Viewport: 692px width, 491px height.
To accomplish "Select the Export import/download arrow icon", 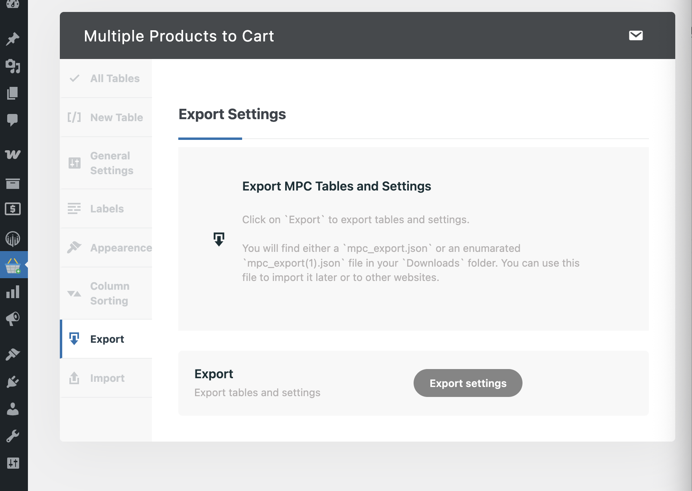I will [x=75, y=339].
